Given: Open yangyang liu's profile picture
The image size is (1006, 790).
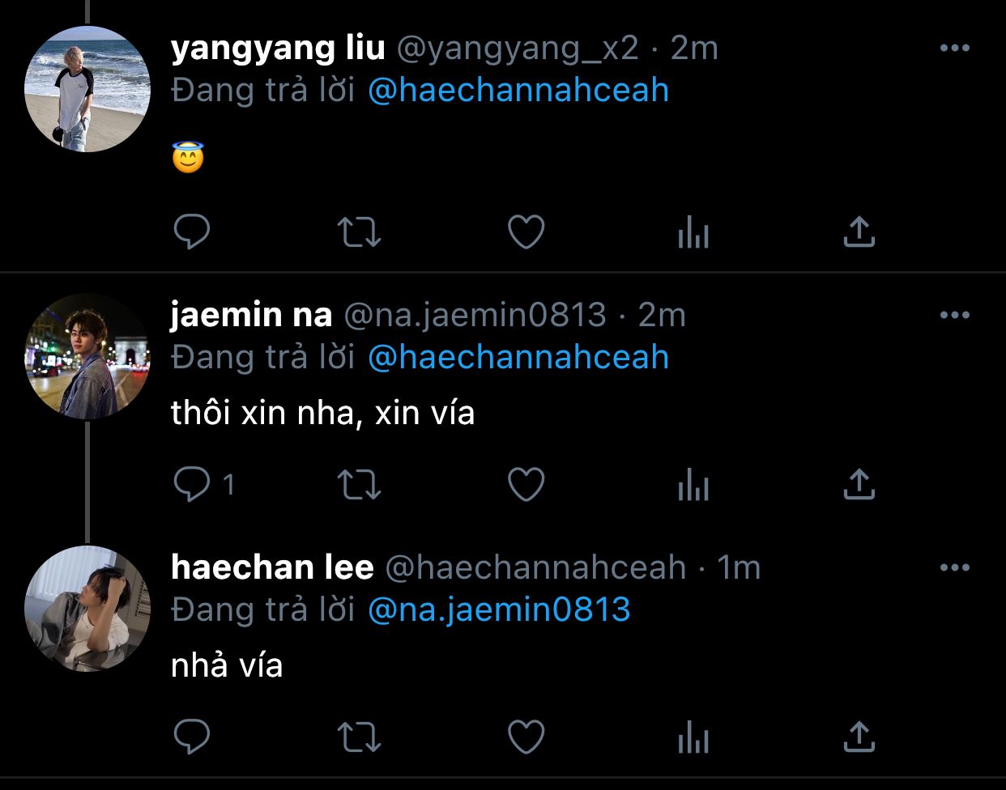Looking at the screenshot, I should tap(87, 89).
